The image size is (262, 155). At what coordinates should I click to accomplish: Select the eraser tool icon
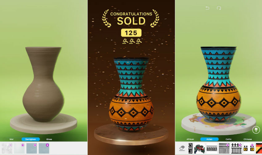[x=182, y=148]
